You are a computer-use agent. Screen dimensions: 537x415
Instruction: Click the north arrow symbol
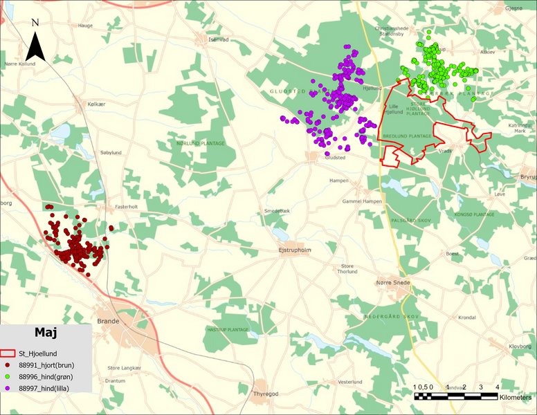pos(35,43)
